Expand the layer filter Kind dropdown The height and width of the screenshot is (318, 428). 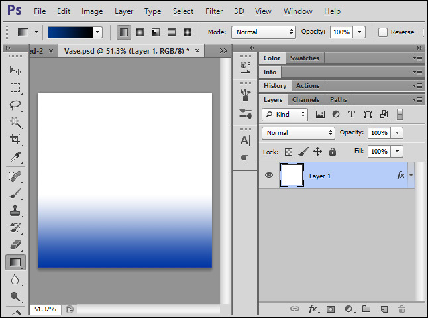point(286,114)
